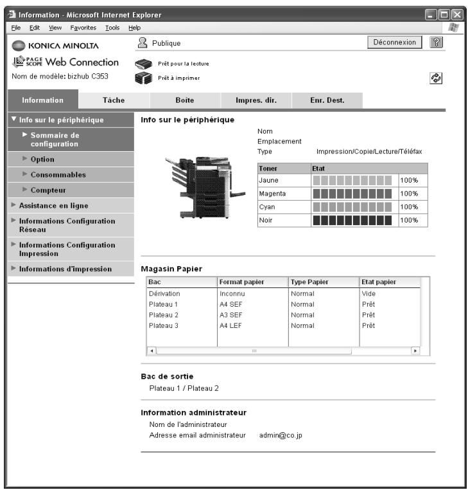Minimize the Internet Explorer window
Viewport: 468px width, 490px height.
pyautogui.click(x=431, y=15)
